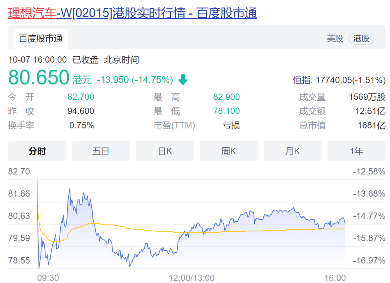Click the current price 80.650
This screenshot has width=390, height=283.
(39, 77)
